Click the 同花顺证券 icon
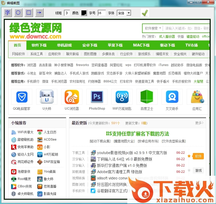This screenshot has height=204, width=216. pos(13,162)
